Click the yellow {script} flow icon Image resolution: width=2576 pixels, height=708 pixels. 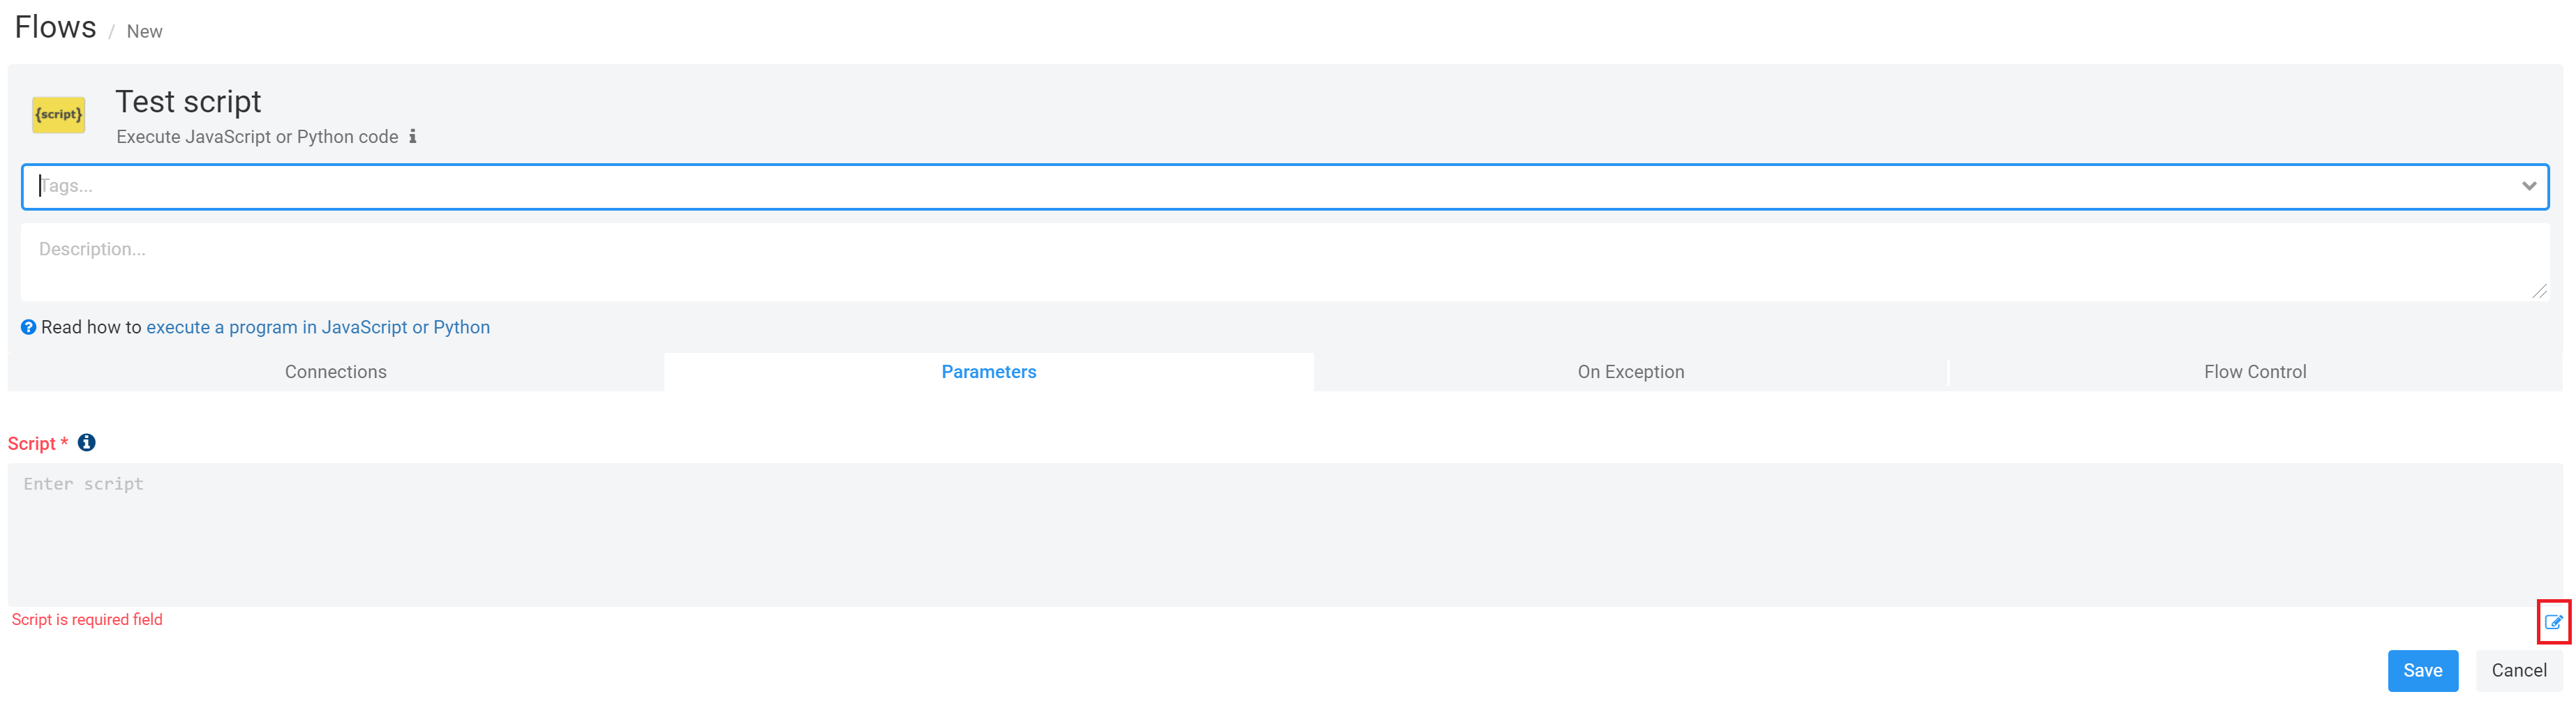tap(58, 114)
